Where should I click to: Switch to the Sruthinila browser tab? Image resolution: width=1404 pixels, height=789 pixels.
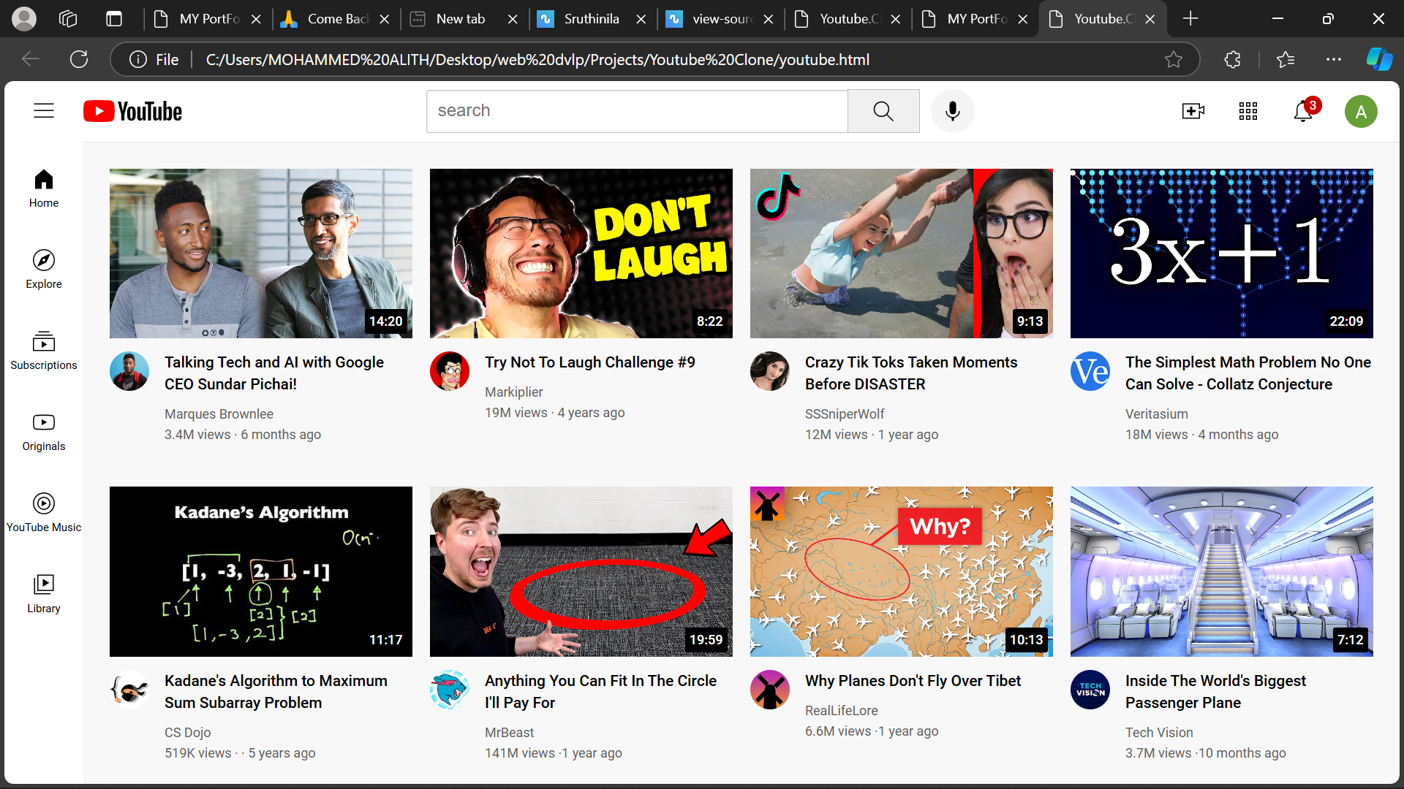tap(592, 19)
